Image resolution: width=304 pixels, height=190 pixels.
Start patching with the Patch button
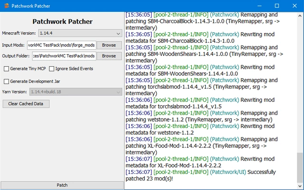pyautogui.click(x=62, y=185)
